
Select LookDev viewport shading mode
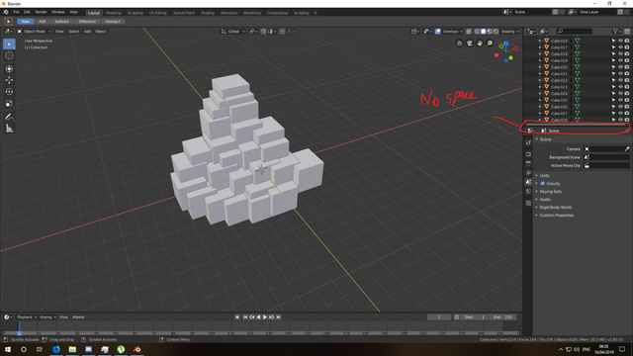click(490, 32)
